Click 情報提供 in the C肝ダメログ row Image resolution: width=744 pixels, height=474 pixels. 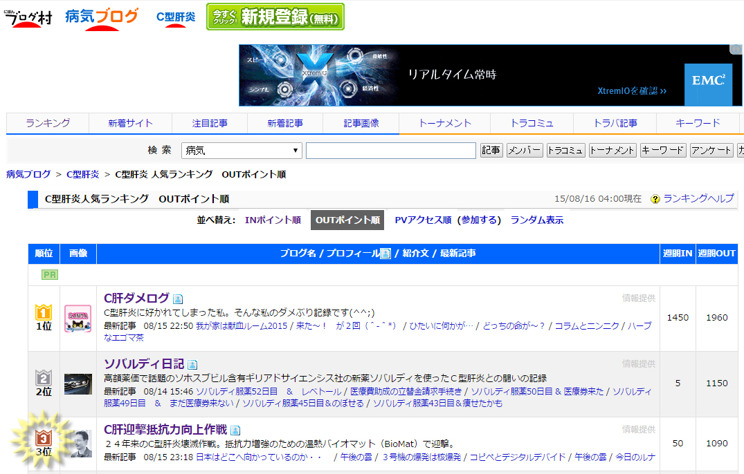coord(639,298)
